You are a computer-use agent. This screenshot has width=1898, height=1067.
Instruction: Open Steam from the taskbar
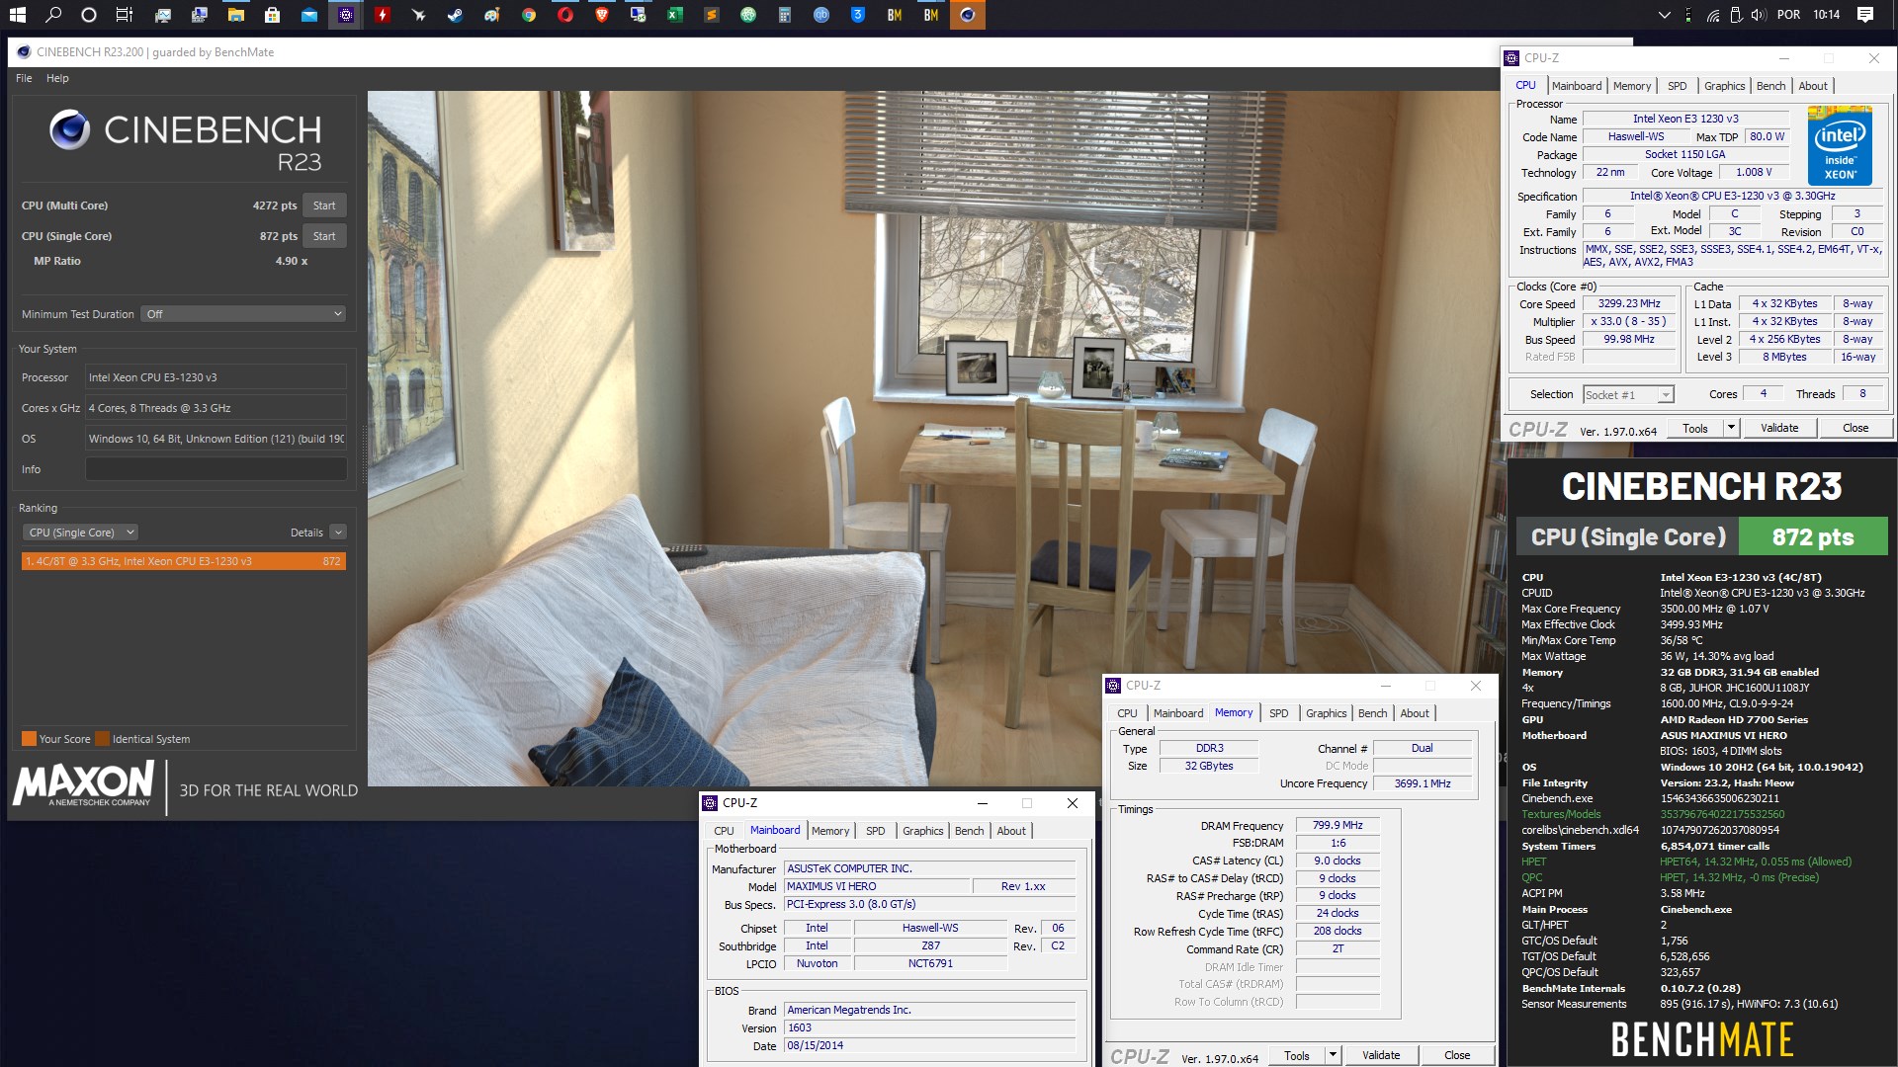(x=455, y=15)
